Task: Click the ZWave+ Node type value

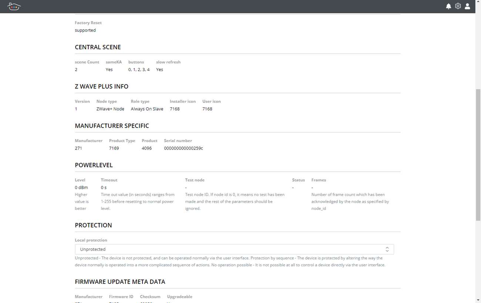Action: tap(110, 109)
